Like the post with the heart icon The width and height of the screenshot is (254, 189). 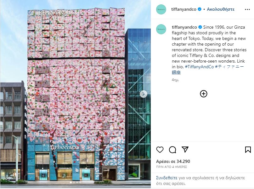[160, 149]
